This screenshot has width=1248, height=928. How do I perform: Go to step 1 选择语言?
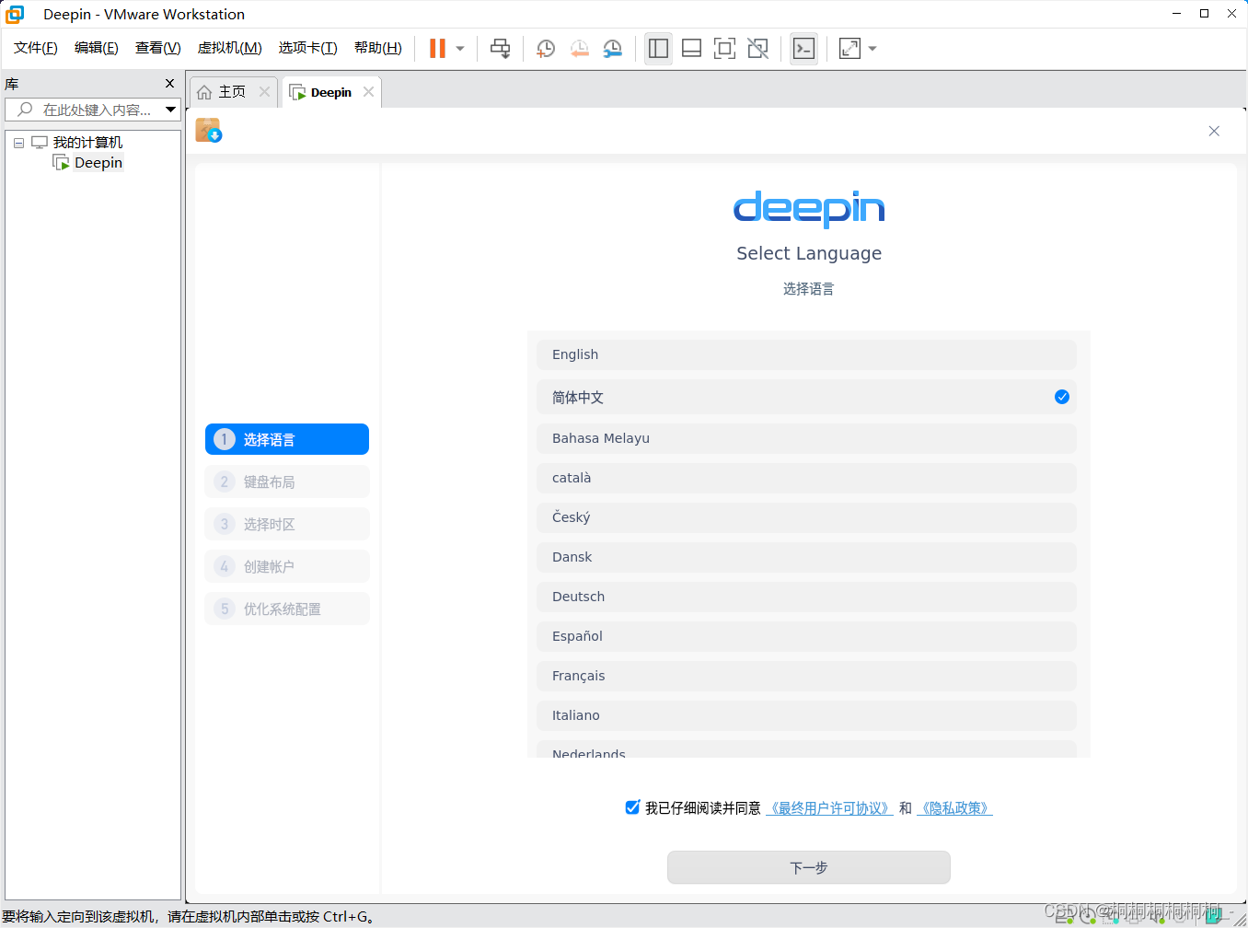(287, 439)
